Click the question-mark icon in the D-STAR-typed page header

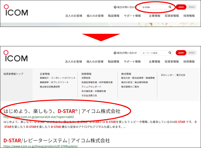pyautogui.click(x=115, y=7)
